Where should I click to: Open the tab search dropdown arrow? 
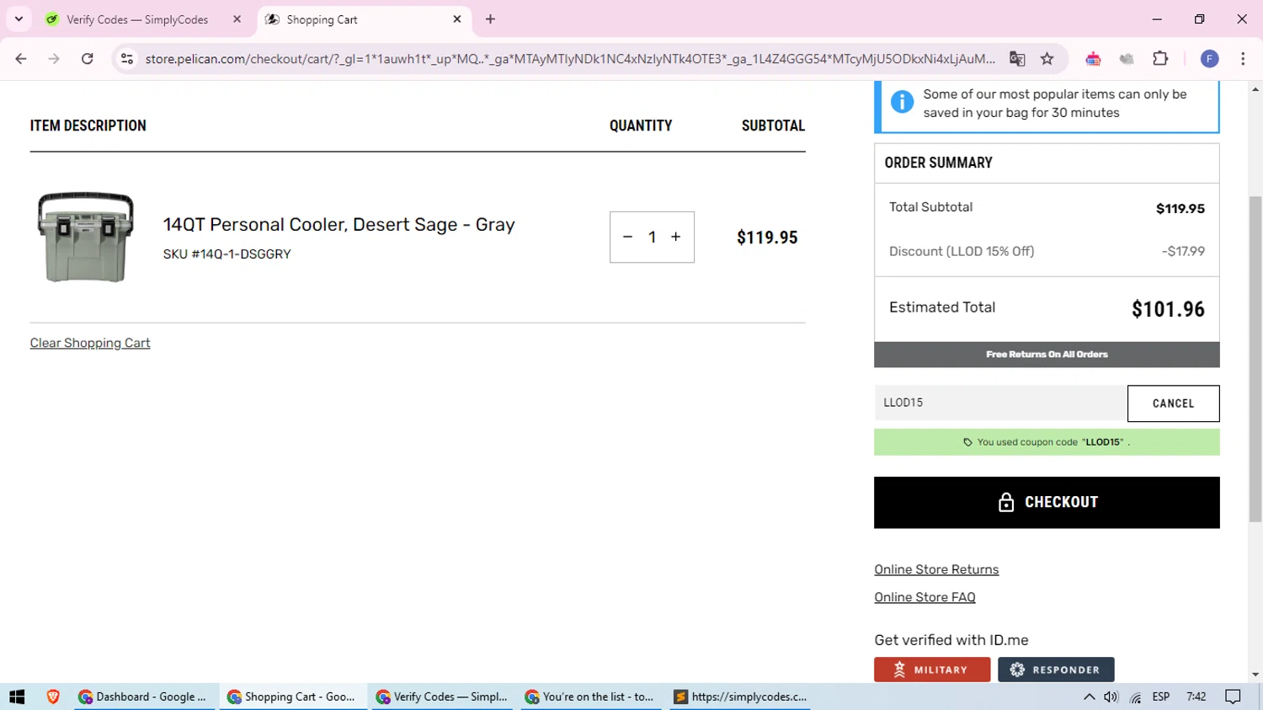click(x=19, y=19)
